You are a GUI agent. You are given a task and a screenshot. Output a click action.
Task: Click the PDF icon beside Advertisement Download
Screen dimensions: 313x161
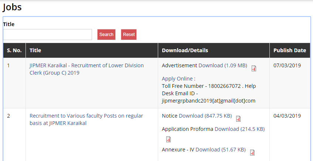(x=254, y=68)
